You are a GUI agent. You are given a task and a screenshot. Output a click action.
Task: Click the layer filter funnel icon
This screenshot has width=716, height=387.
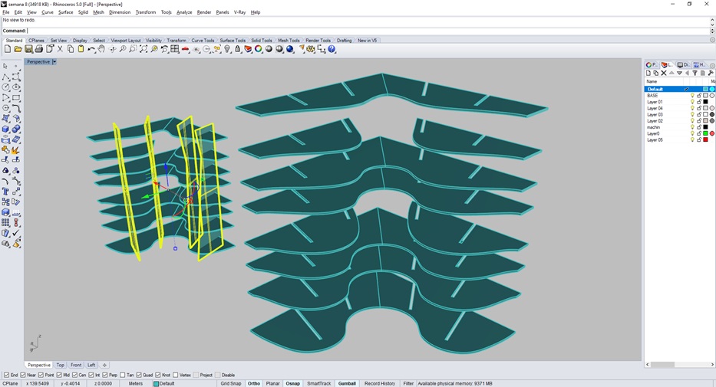pos(695,73)
